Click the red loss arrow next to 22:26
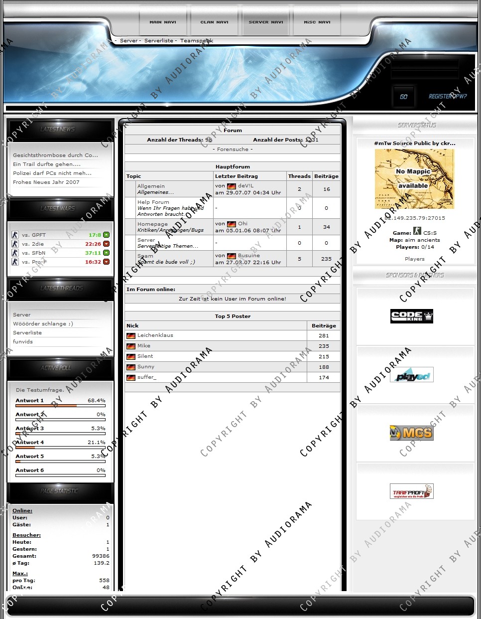This screenshot has width=481, height=619. click(x=106, y=244)
